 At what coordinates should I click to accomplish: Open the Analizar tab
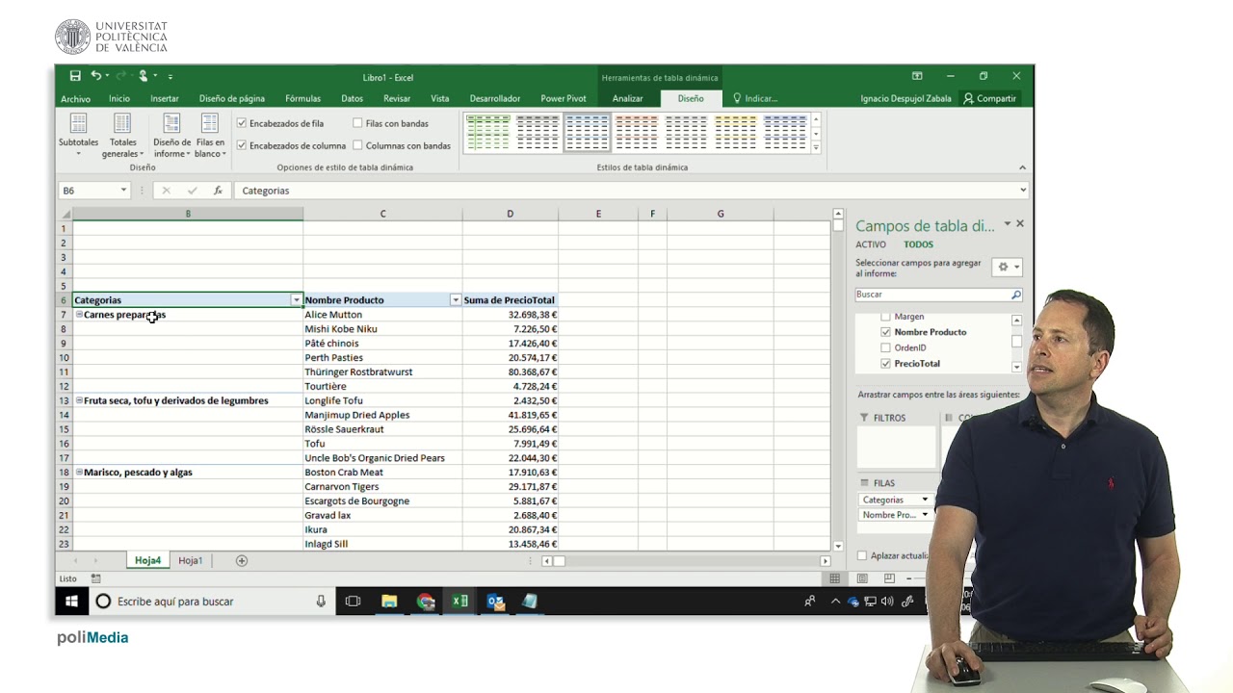[627, 98]
